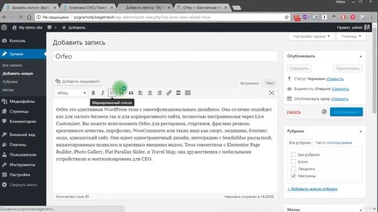Screen dimensions: 378x212
Task: Open Метки submenu in sidebar
Action: [x=8, y=90]
